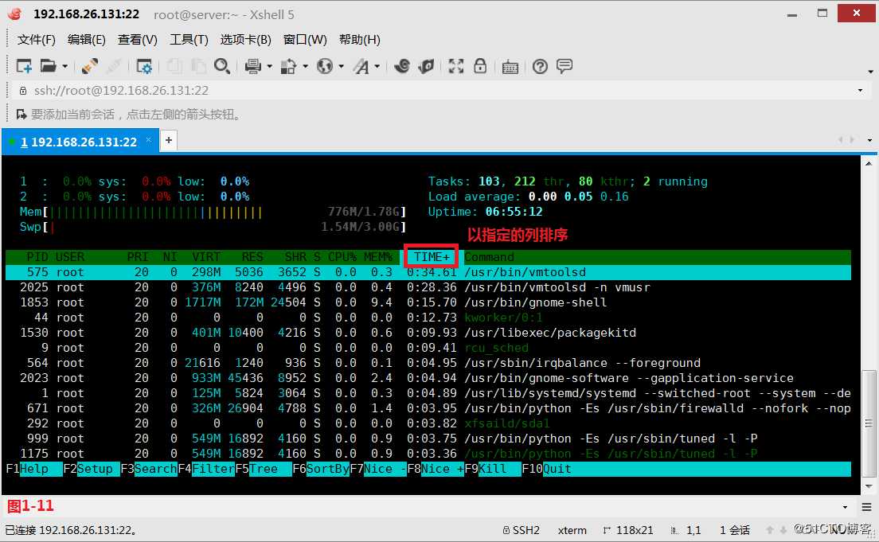Screen dimensions: 879x542
Task: Click the Mem usage bar
Action: tap(213, 212)
